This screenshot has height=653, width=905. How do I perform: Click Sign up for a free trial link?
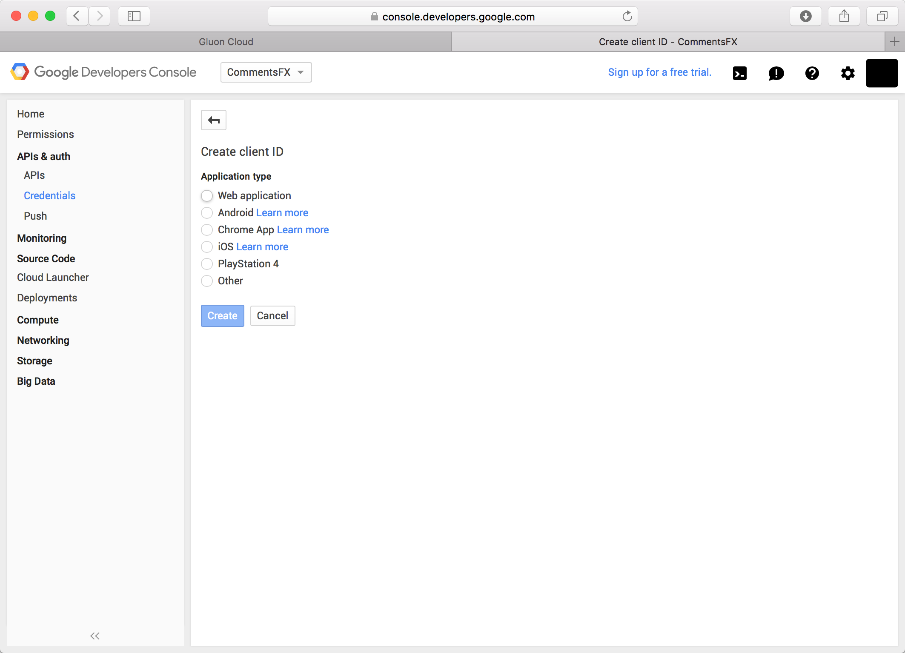[x=659, y=72]
